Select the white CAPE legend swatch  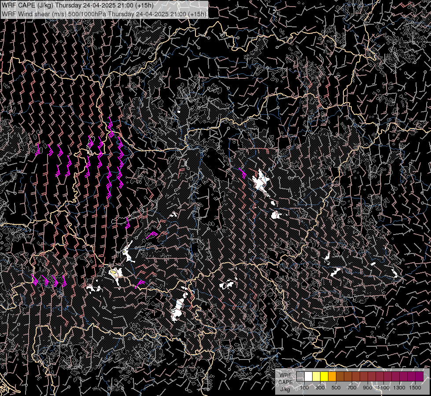coord(309,376)
